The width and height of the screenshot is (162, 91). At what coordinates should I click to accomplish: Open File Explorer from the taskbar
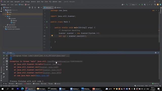point(41,89)
